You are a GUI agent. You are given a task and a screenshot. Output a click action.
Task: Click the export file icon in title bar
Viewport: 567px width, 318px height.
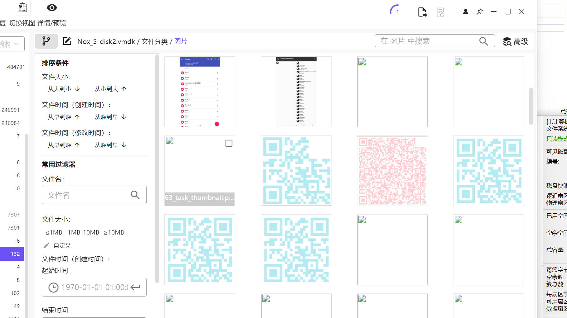(422, 12)
